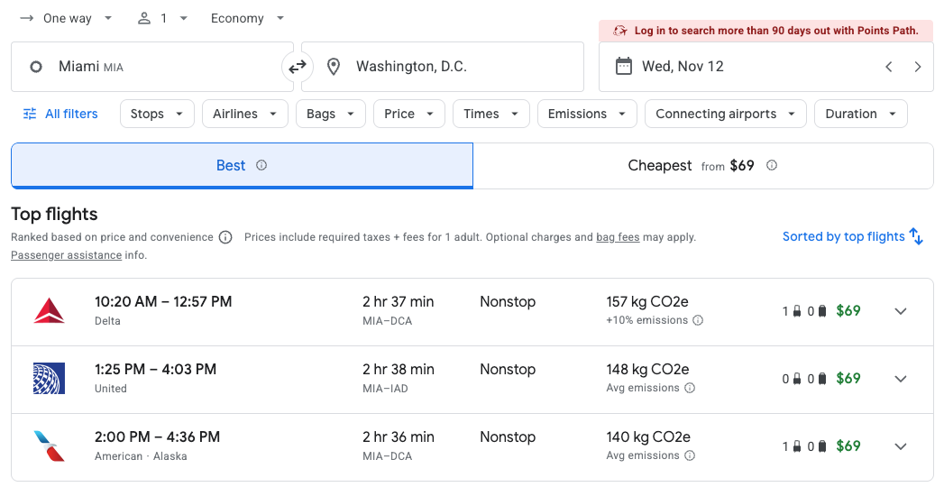Expand the American 2:00 PM flight details
Viewport: 944px width, 487px height.
pyautogui.click(x=901, y=446)
